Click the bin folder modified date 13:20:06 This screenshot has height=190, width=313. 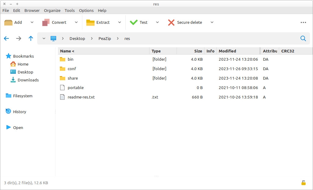(x=238, y=59)
